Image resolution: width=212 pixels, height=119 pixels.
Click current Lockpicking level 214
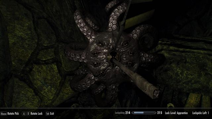tap(128, 113)
